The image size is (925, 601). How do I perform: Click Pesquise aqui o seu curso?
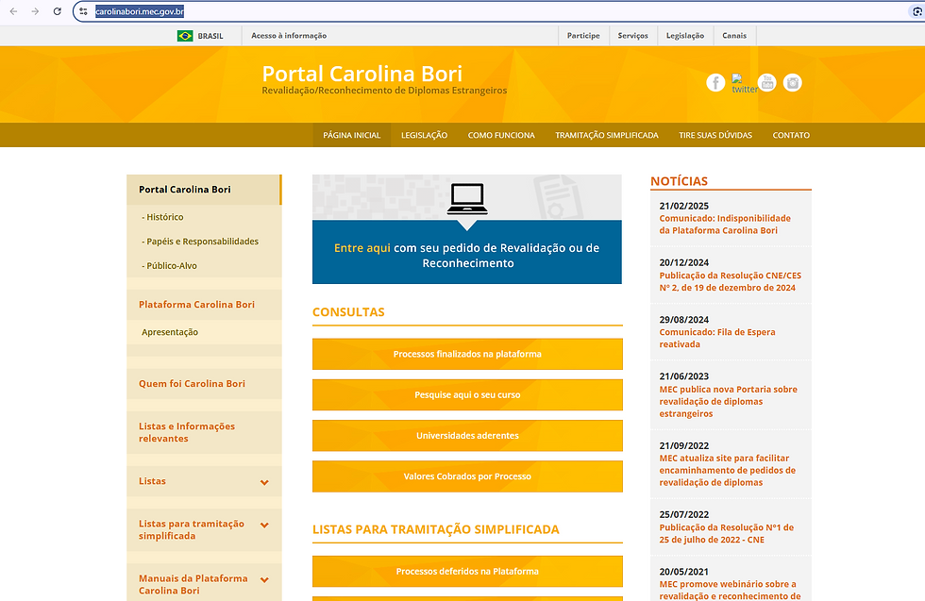pyautogui.click(x=467, y=394)
